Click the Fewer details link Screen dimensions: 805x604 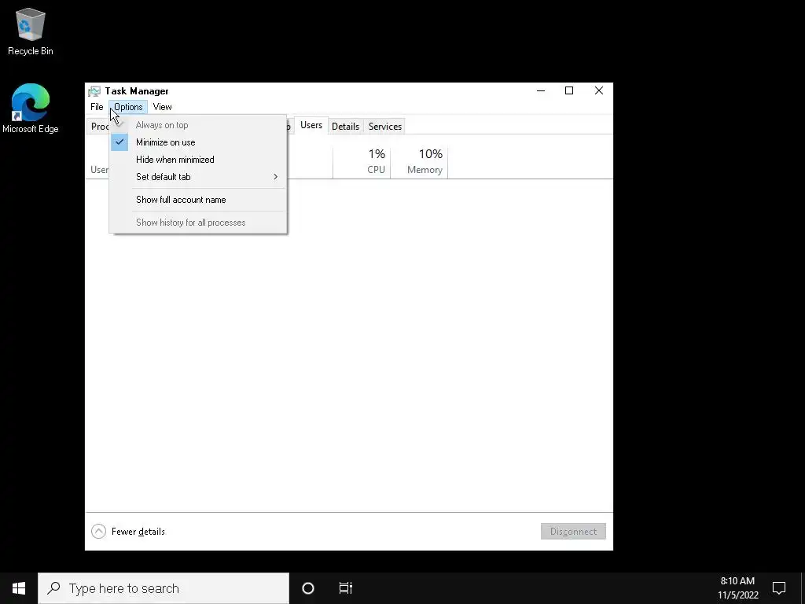(x=138, y=532)
